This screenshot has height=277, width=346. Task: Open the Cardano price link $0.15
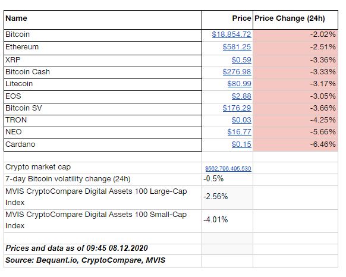pyautogui.click(x=241, y=144)
